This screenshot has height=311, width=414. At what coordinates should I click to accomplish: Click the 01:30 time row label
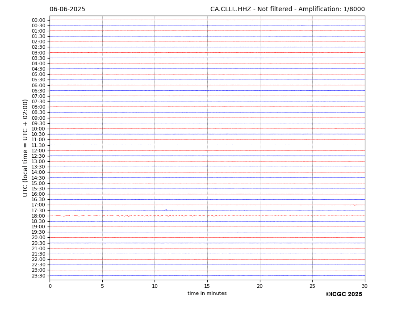pos(38,37)
